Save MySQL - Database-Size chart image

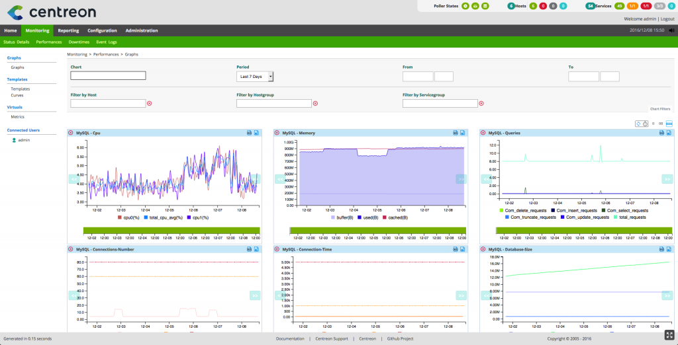[x=669, y=249]
